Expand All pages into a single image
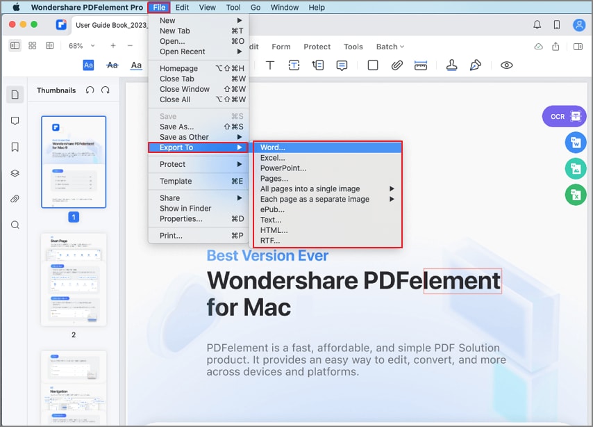This screenshot has height=427, width=593. (327, 188)
